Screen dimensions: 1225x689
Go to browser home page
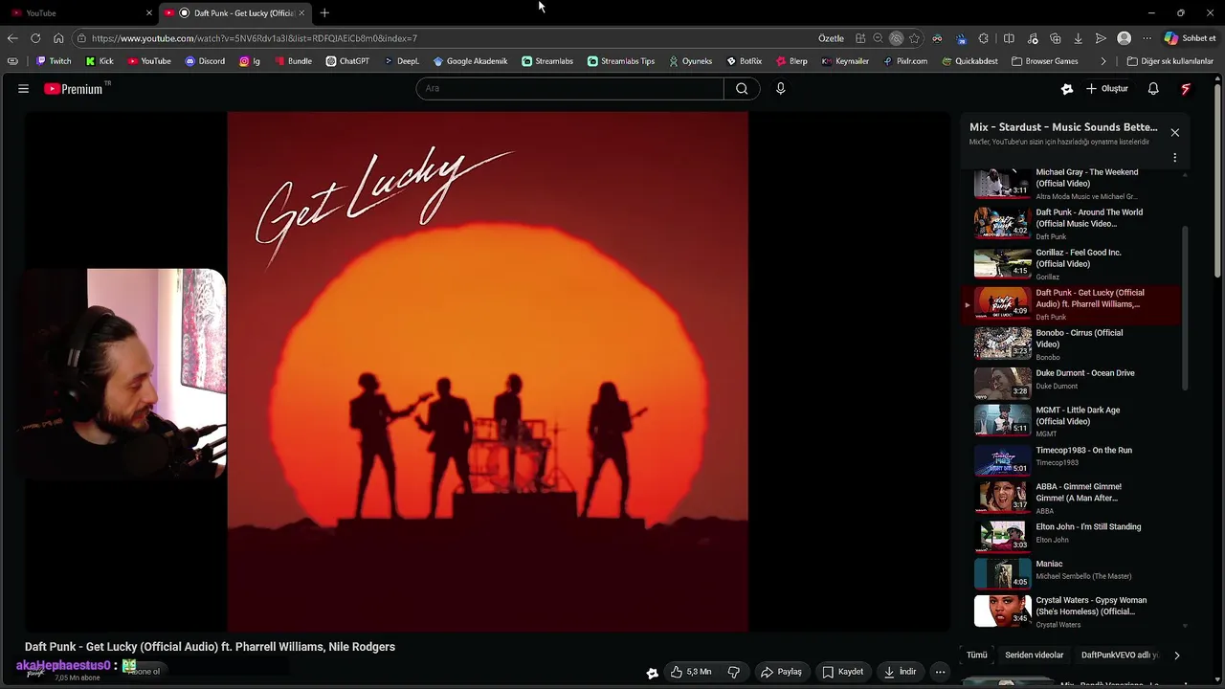coord(58,38)
